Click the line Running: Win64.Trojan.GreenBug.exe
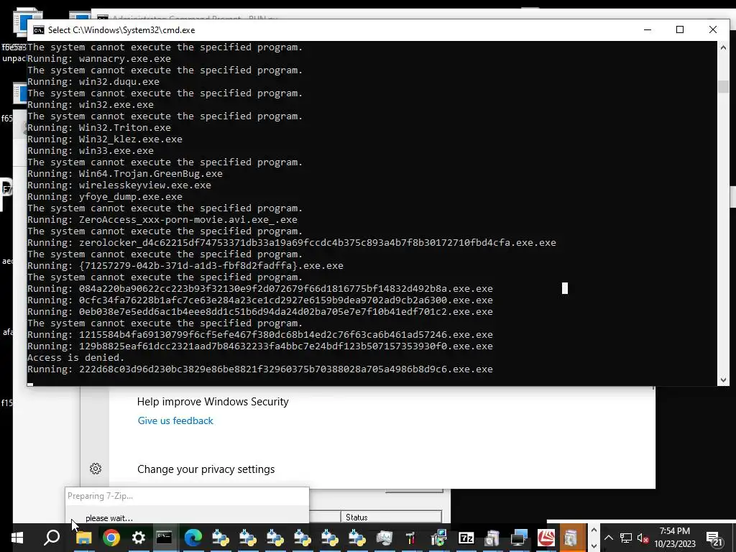Image resolution: width=736 pixels, height=552 pixels. point(125,174)
